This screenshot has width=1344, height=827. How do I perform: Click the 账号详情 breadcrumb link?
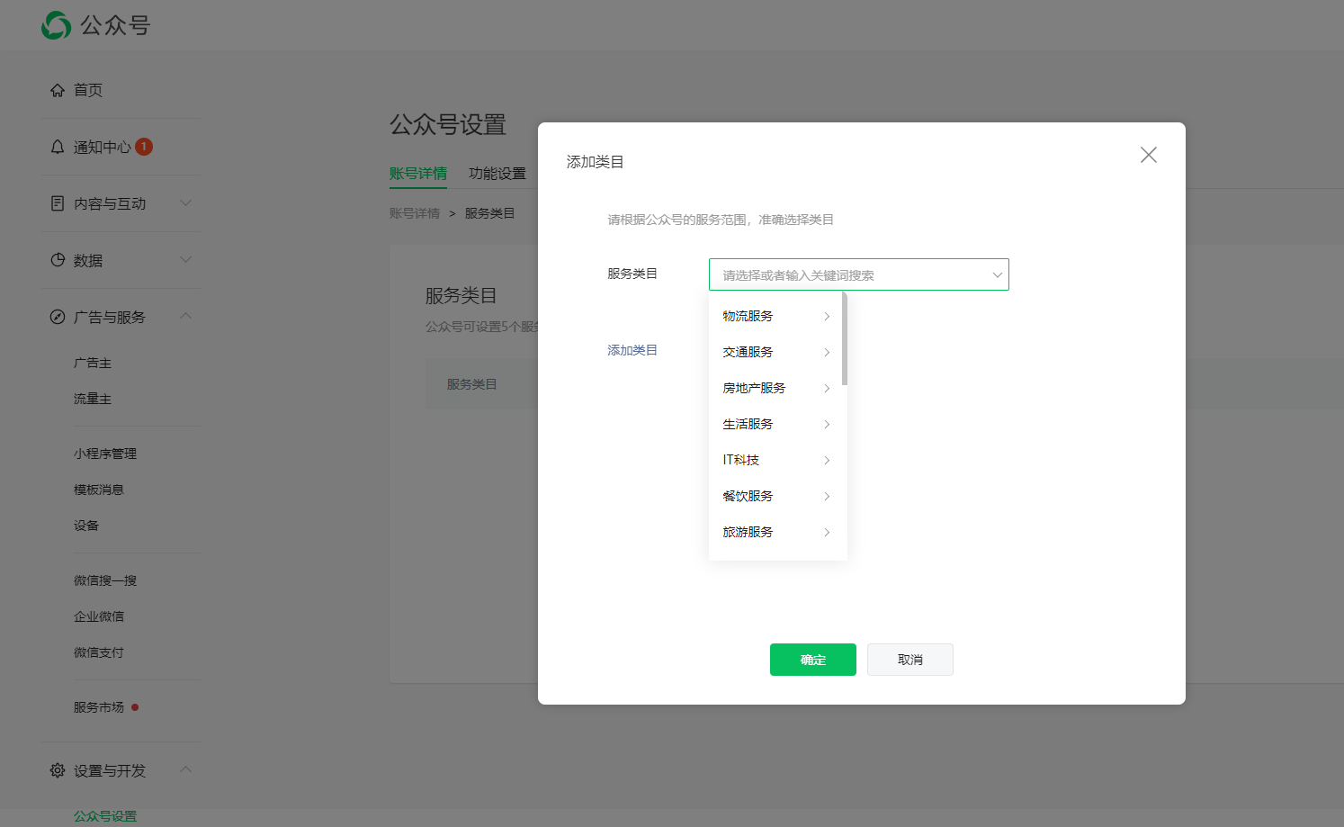[415, 213]
